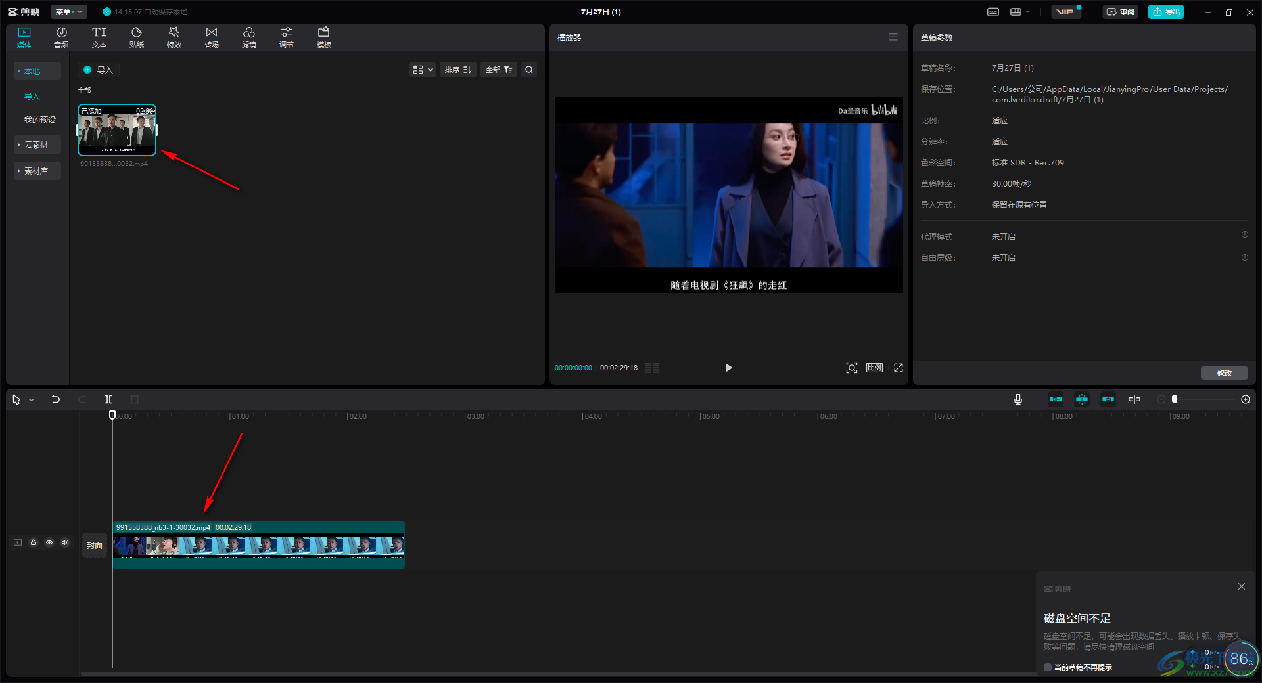1262x683 pixels.
Task: Click the microphone record voiceover icon
Action: point(1018,399)
